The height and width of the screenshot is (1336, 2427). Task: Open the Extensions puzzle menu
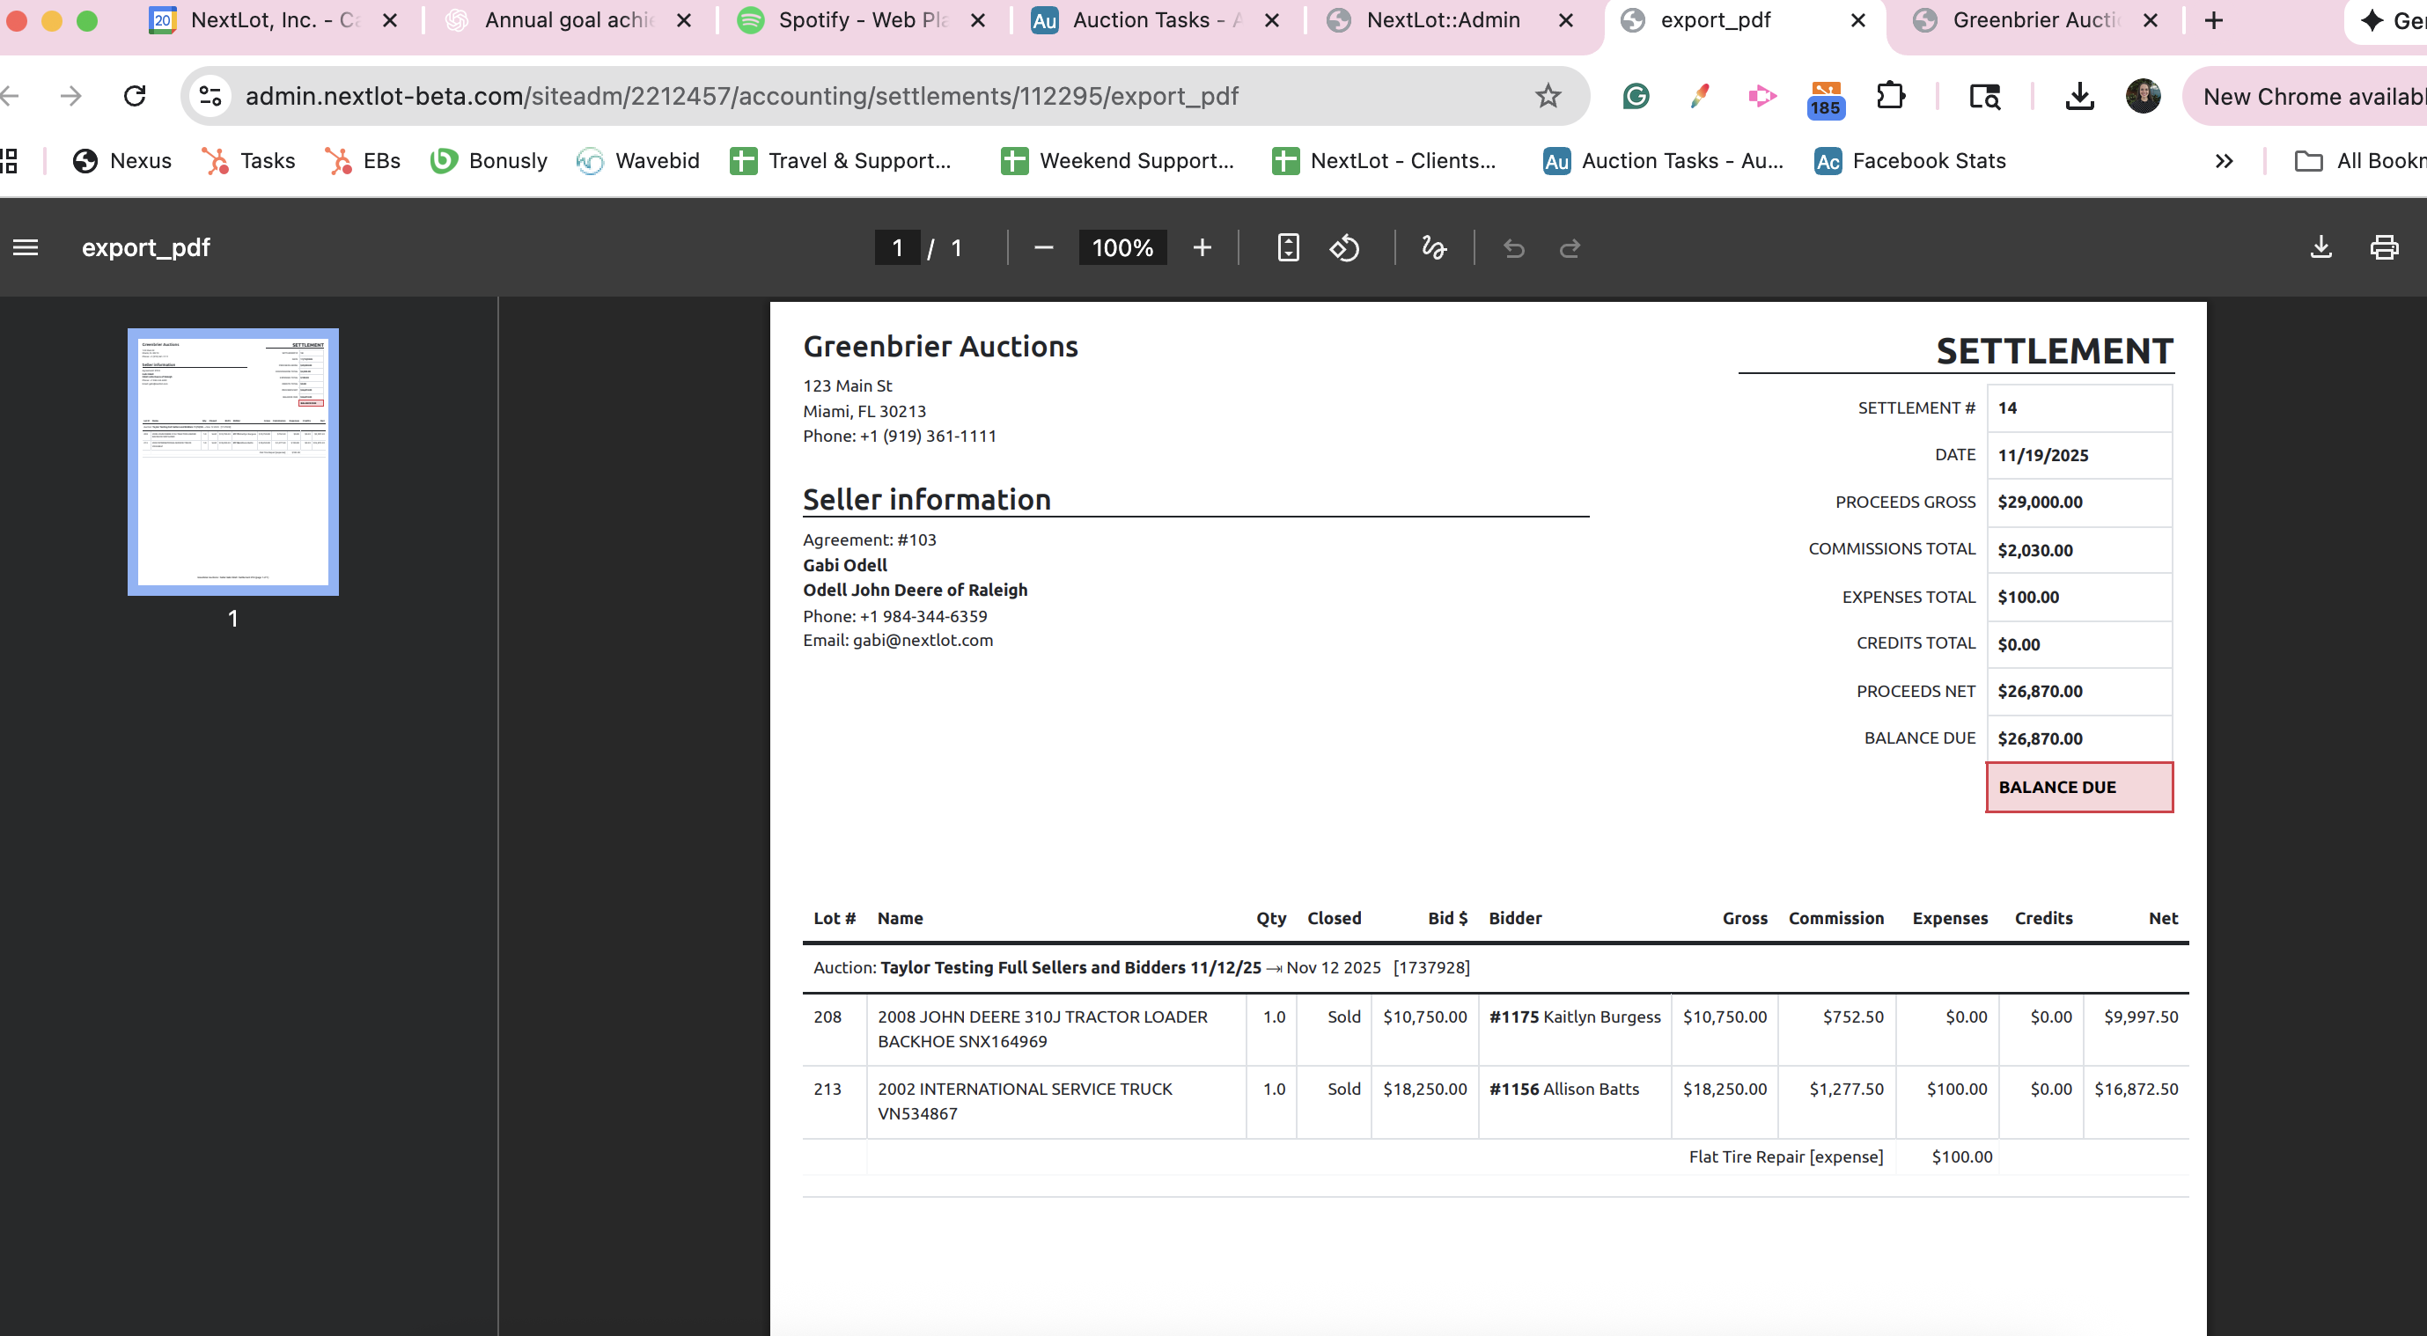[x=1891, y=96]
